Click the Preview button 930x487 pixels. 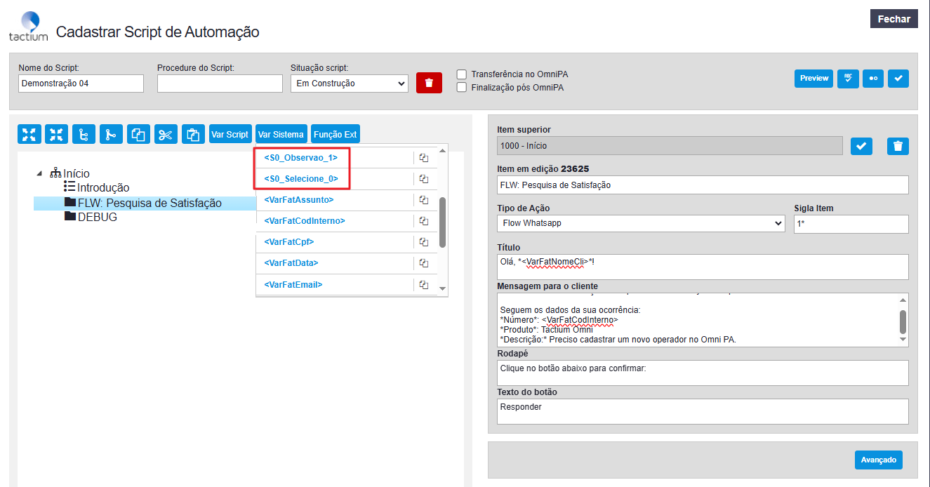(x=813, y=79)
